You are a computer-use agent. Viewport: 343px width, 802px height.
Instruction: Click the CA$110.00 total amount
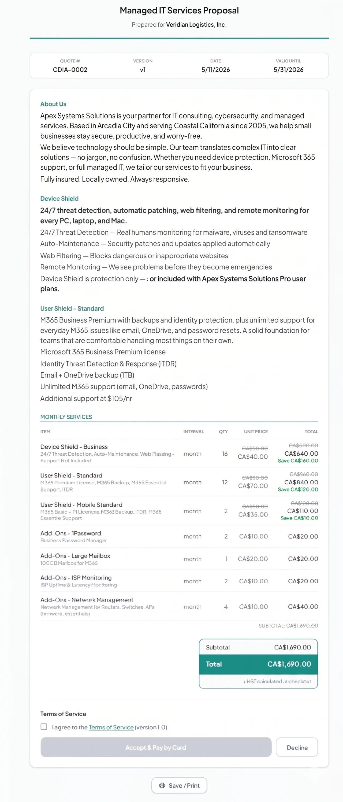click(303, 511)
